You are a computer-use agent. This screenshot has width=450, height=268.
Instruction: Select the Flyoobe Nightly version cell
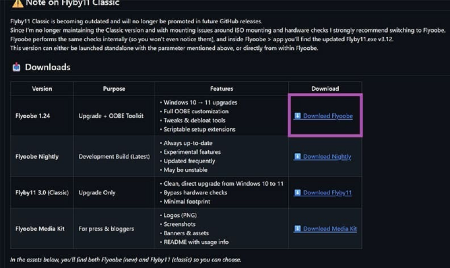(x=37, y=156)
